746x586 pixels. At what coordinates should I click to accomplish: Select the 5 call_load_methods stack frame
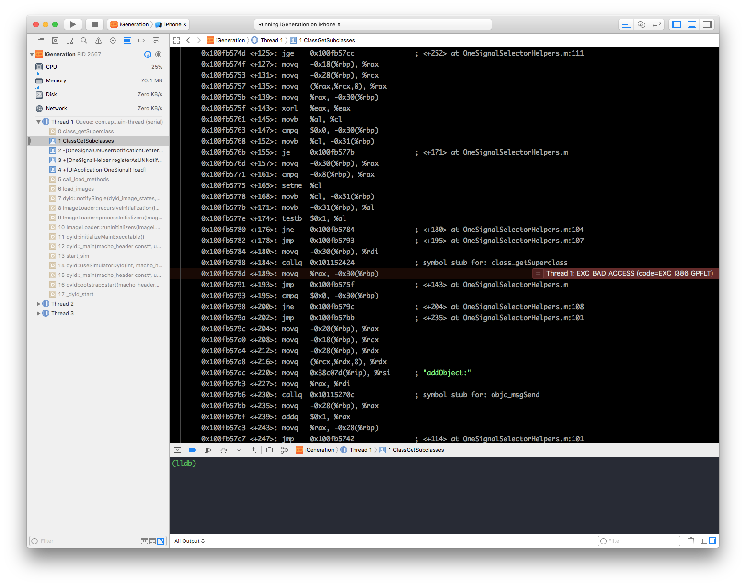pos(98,179)
